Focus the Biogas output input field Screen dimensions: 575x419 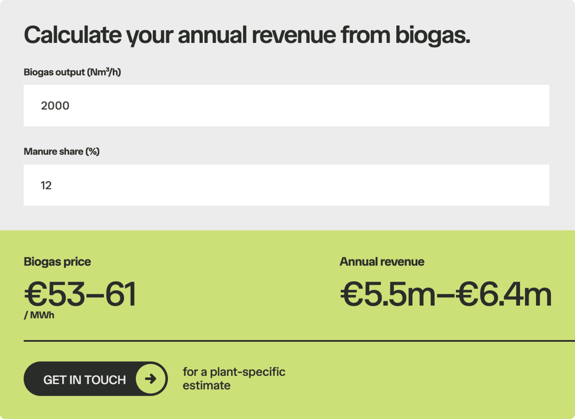[286, 105]
